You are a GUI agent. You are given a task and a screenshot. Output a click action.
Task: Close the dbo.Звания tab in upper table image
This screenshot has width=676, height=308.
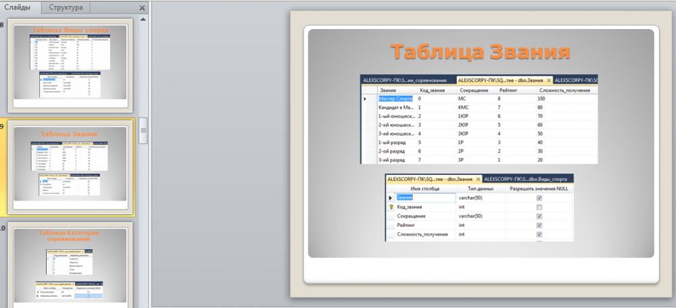click(x=549, y=80)
